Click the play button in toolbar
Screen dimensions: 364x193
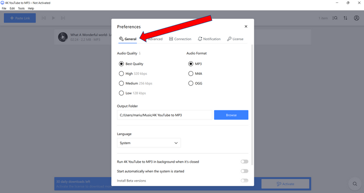[54, 18]
